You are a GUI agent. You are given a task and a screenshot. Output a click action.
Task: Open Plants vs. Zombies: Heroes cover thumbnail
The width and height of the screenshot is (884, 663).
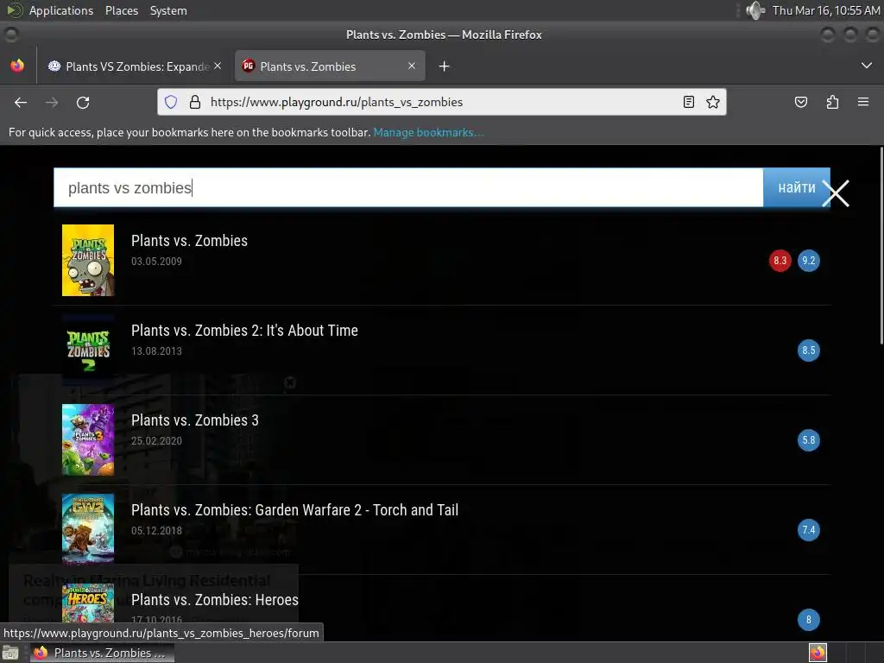(x=88, y=603)
